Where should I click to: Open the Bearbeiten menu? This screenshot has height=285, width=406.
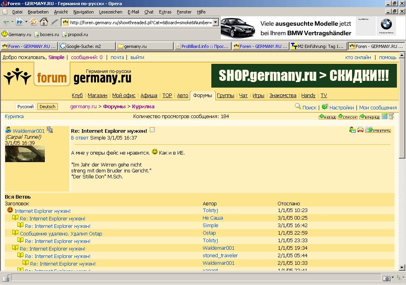tap(38, 12)
